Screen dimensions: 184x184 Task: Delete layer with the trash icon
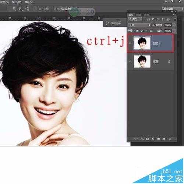click(170, 139)
